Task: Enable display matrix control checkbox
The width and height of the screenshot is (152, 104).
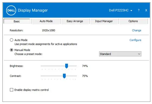Action: (x=11, y=90)
